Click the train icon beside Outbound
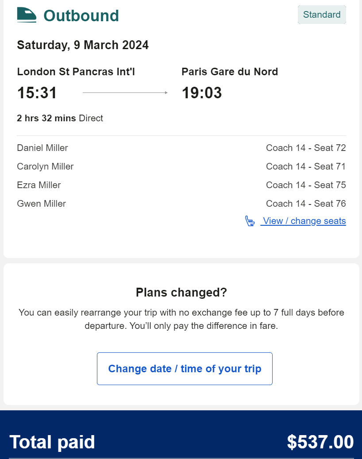 [27, 15]
